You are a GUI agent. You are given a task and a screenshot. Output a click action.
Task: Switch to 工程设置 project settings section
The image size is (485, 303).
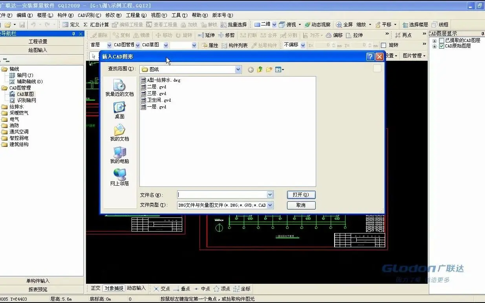[x=38, y=42]
